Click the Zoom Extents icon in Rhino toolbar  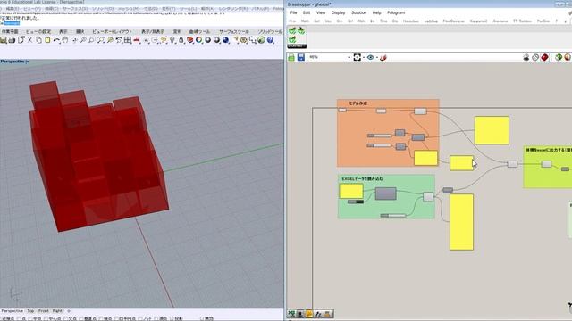101,40
